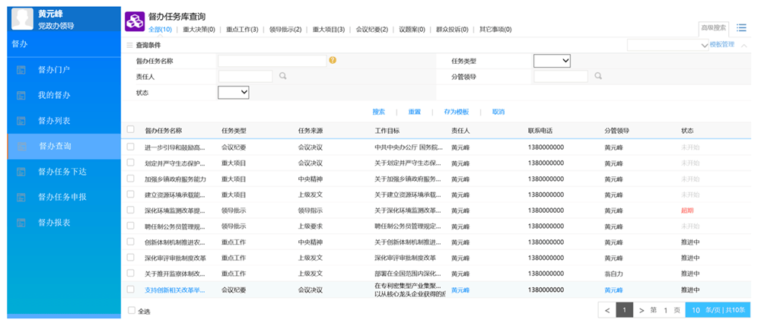Switch to the 重点工作(3) tab
761x326 pixels.
[241, 30]
